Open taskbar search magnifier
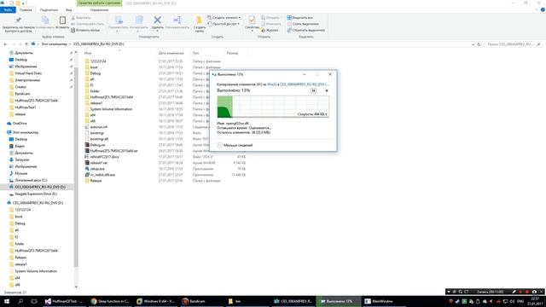546x307 pixels. 20,301
